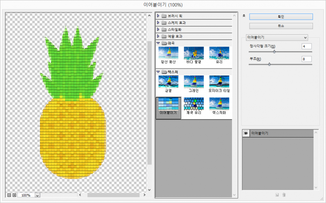Click the zoom in plus icon
This screenshot has height=203, width=326.
[15, 195]
